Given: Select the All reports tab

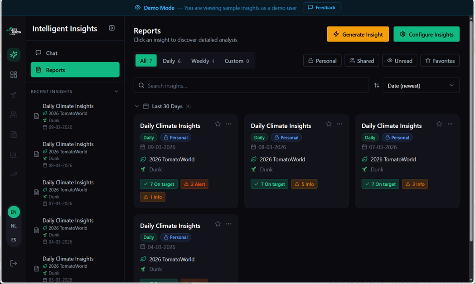Looking at the screenshot, I should click(x=146, y=61).
